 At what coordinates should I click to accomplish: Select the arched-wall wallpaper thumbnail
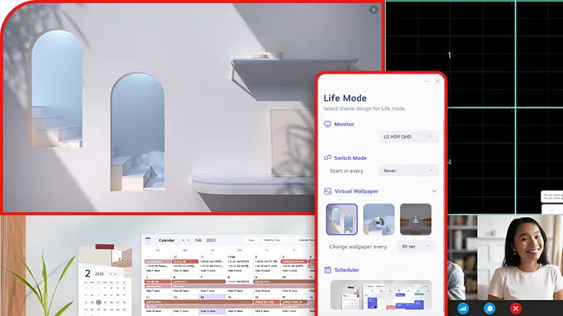(341, 219)
